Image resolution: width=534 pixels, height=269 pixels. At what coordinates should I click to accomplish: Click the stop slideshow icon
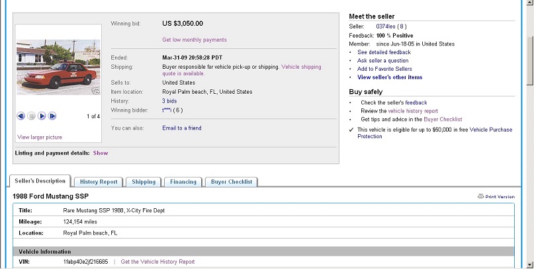tap(31, 116)
